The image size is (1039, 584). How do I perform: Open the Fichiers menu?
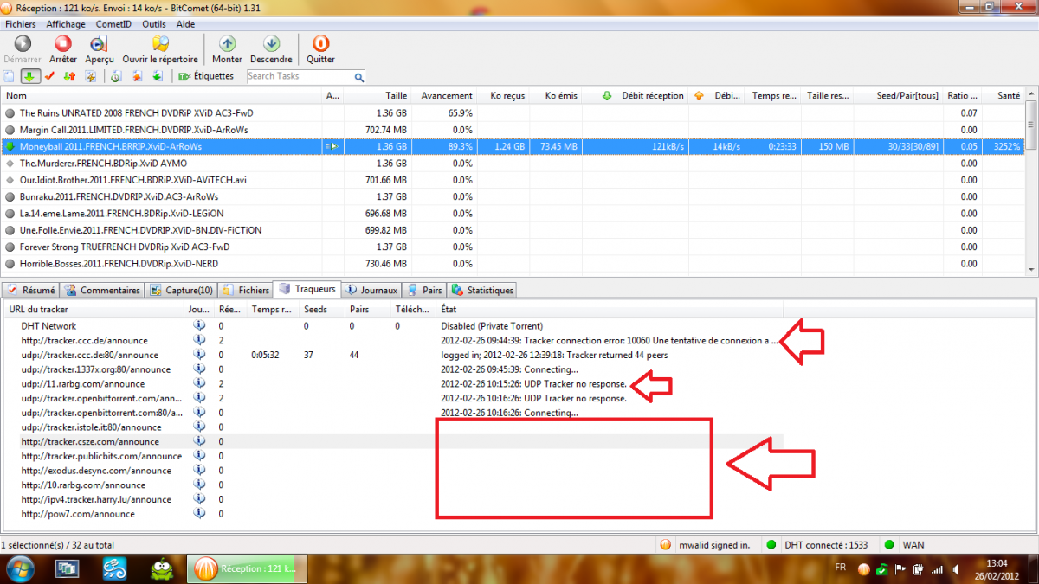[x=21, y=24]
